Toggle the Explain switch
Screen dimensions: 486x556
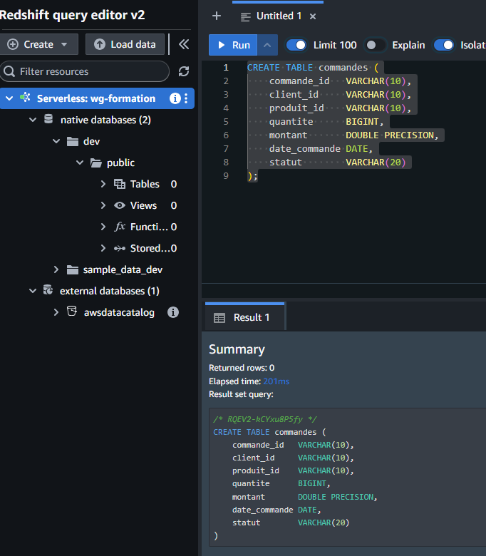(x=375, y=45)
